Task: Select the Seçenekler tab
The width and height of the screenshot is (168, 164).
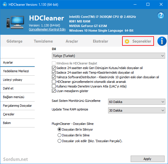Action: [138, 41]
